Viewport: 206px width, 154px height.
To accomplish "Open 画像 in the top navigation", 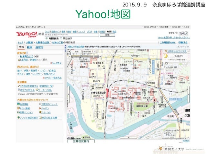I will pos(64,32).
